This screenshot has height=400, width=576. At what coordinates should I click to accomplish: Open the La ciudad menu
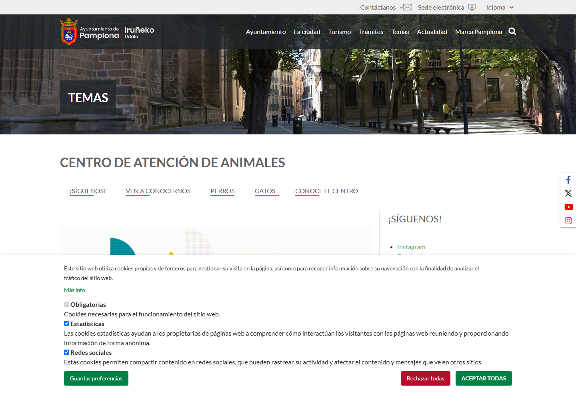[x=307, y=32]
